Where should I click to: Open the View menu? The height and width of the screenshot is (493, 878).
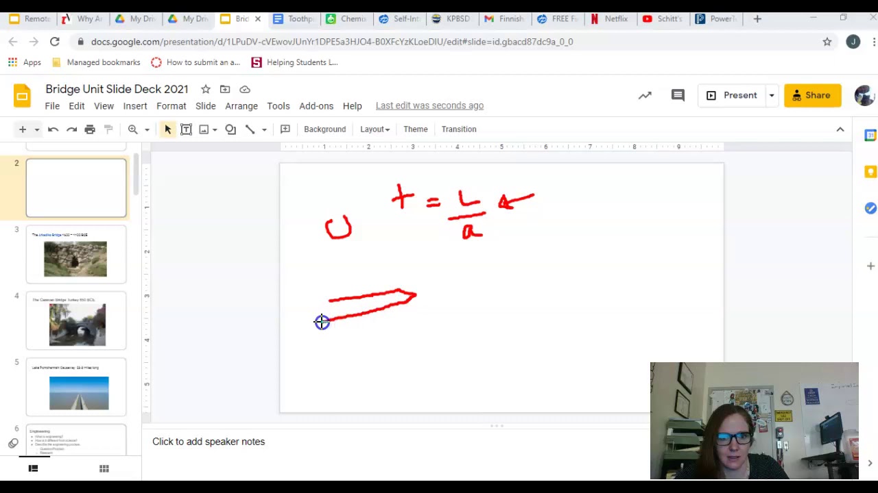click(104, 106)
